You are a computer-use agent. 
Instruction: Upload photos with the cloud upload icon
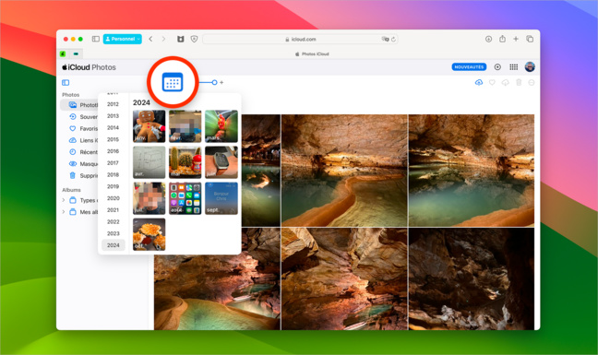[x=479, y=82]
